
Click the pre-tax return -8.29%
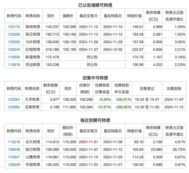click(105, 100)
